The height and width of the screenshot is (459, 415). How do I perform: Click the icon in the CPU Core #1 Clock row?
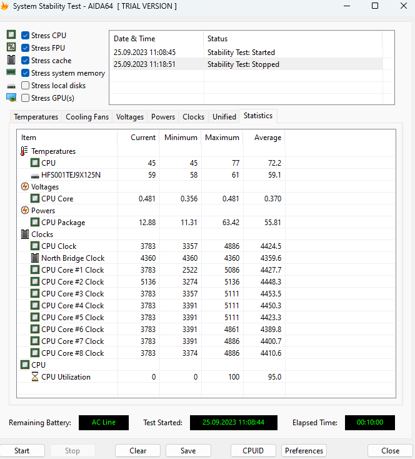coord(35,270)
